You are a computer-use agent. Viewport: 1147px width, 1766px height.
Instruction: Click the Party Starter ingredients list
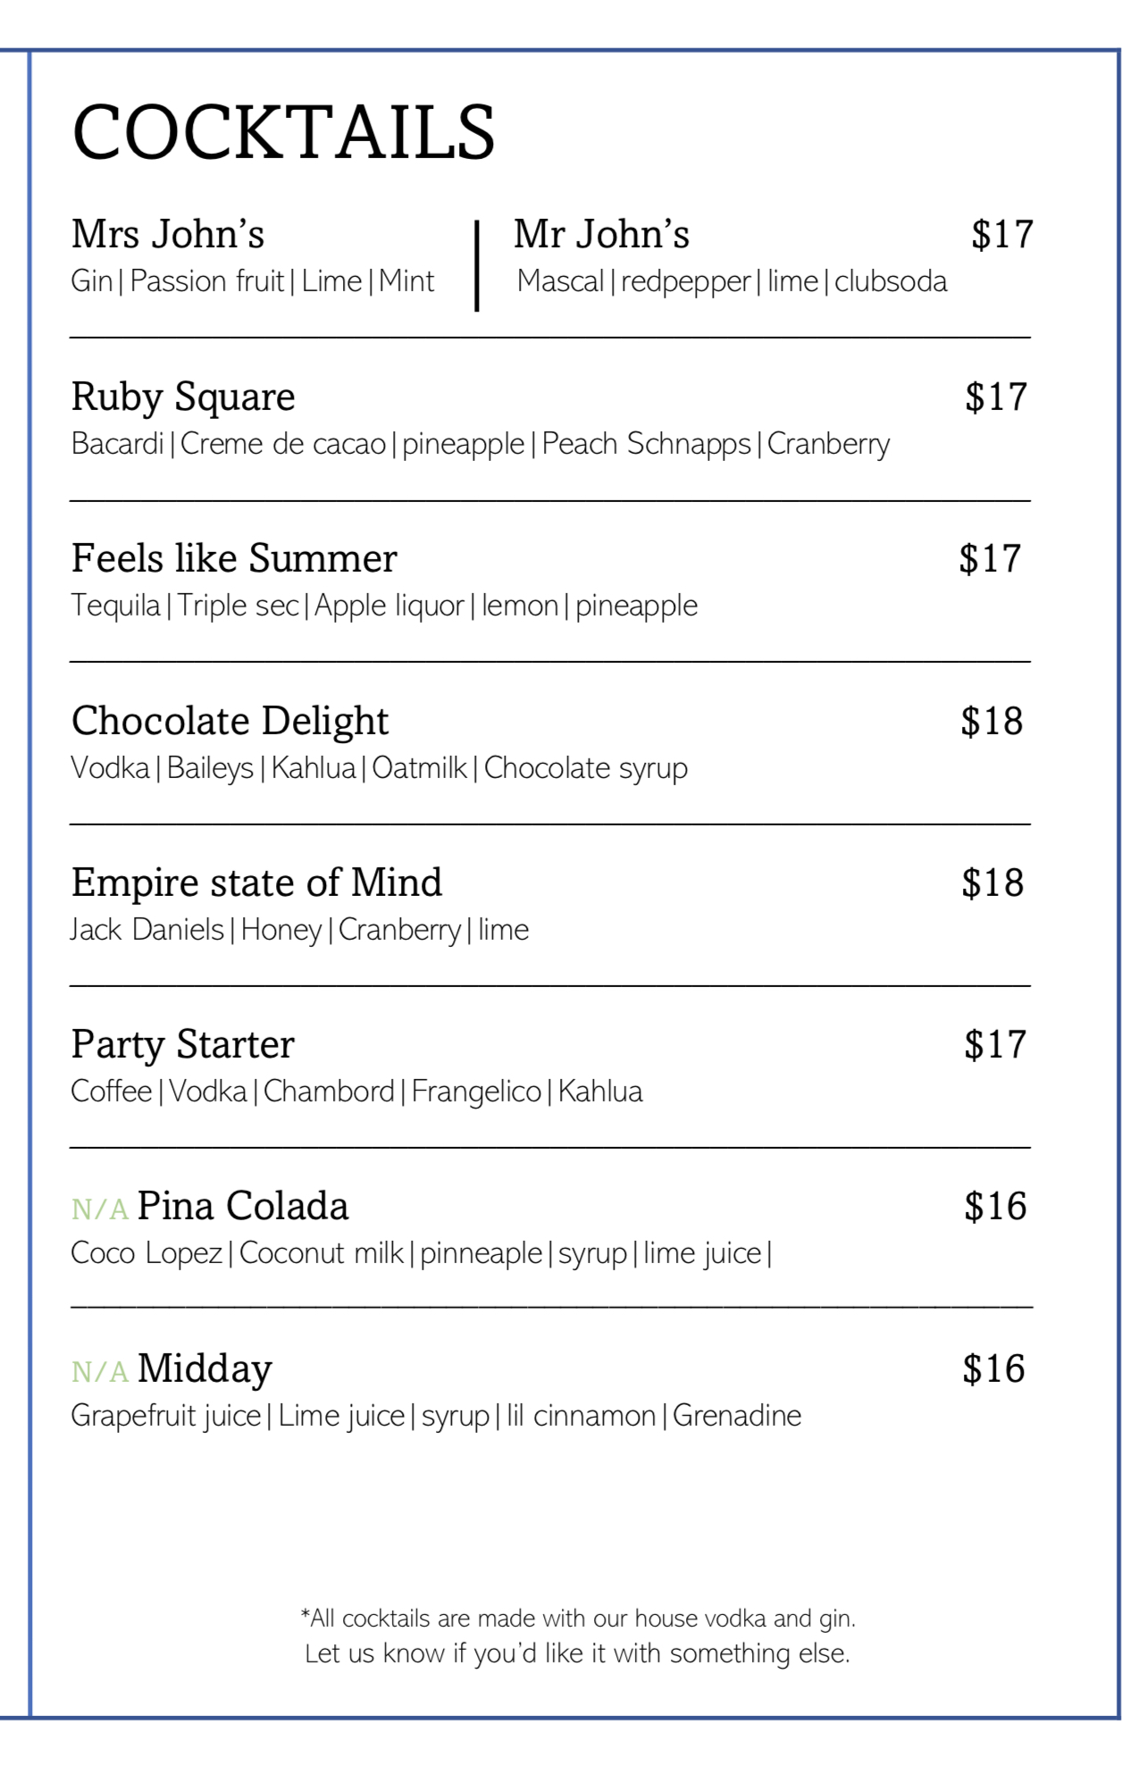click(356, 1092)
